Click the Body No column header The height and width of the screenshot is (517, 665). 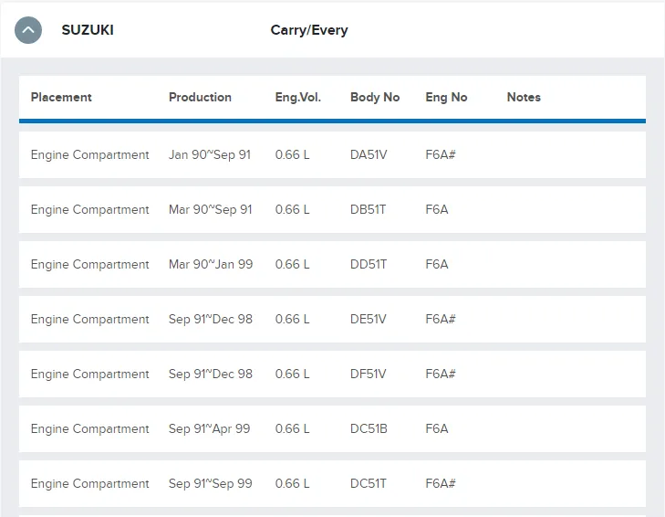pyautogui.click(x=375, y=97)
